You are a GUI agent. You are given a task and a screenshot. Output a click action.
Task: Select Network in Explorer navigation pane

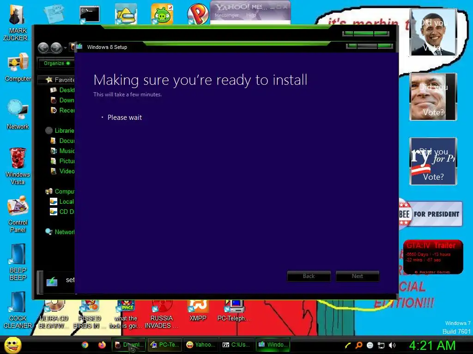(60, 232)
